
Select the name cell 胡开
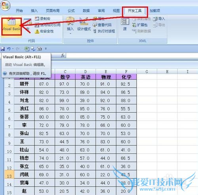(x=24, y=84)
